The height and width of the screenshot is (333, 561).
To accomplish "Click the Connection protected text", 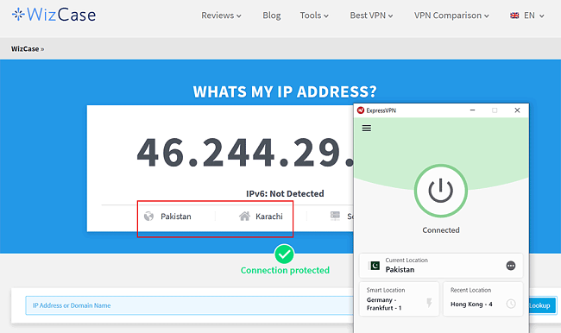I will (285, 270).
